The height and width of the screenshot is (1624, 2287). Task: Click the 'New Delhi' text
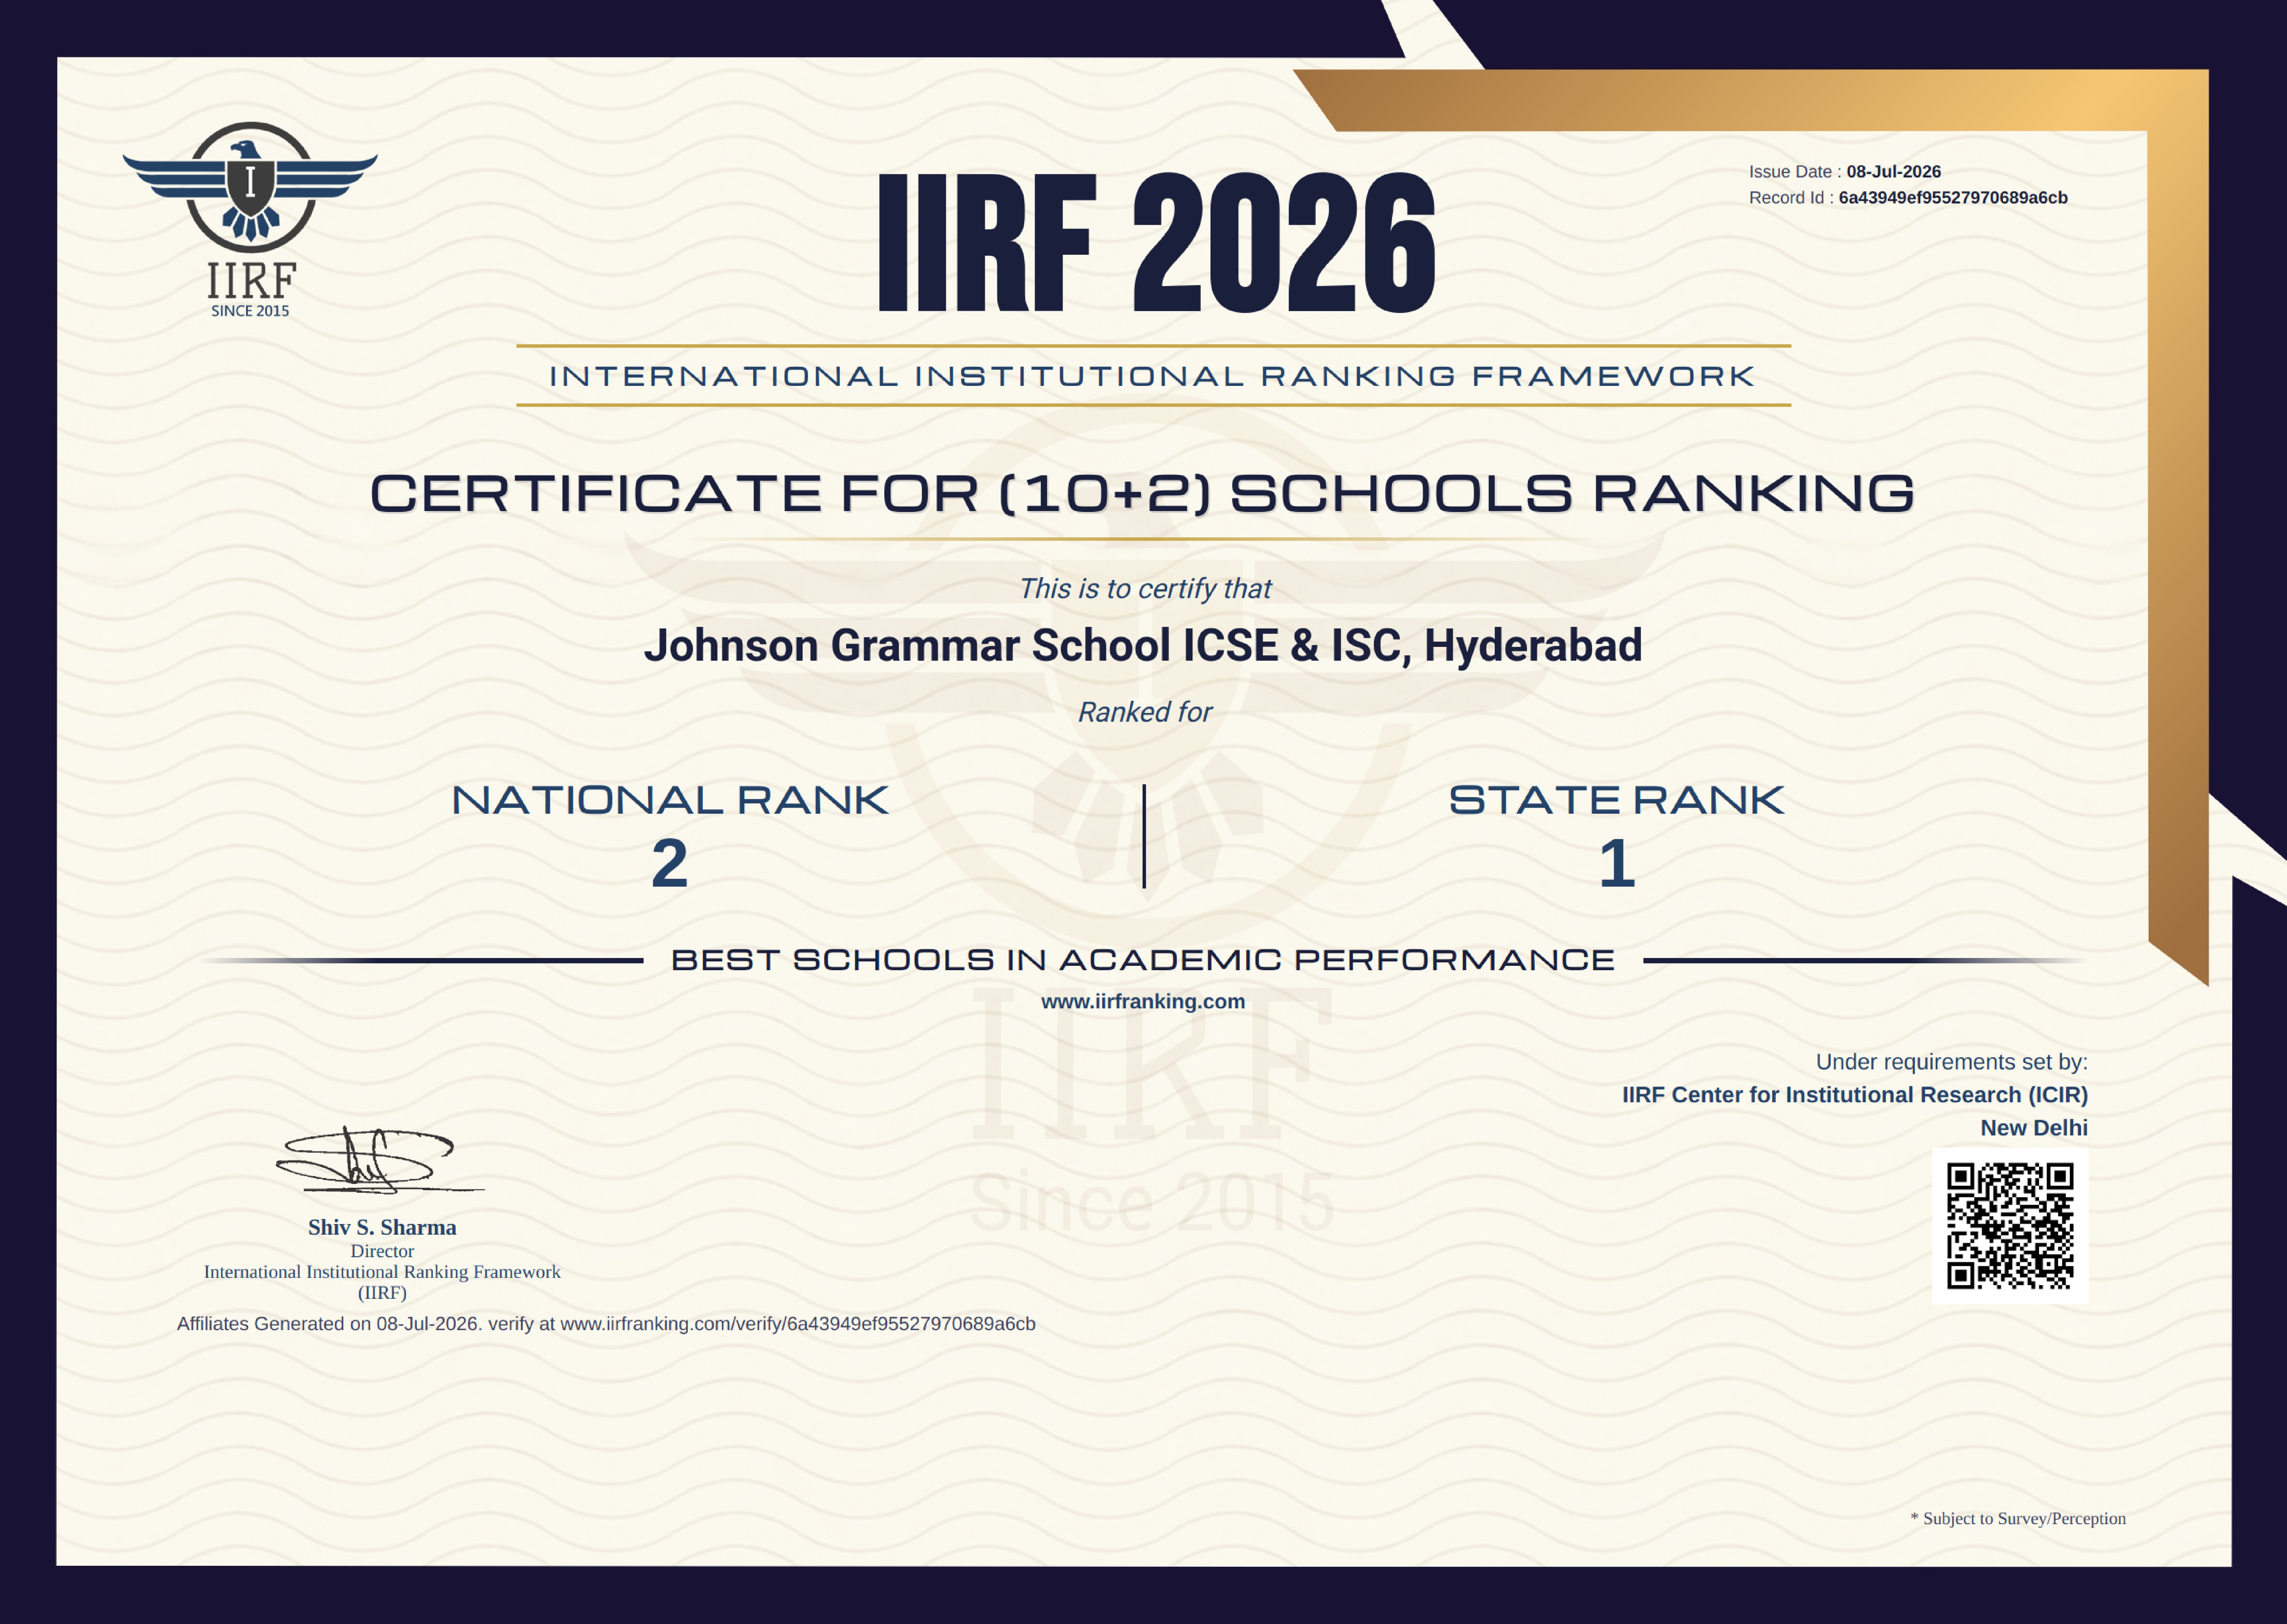click(x=2034, y=1128)
